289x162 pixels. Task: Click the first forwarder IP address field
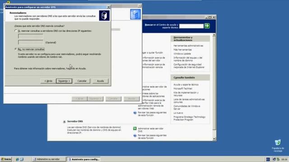[x=31, y=36]
